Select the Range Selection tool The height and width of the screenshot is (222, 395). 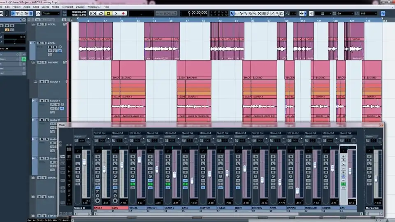(237, 13)
